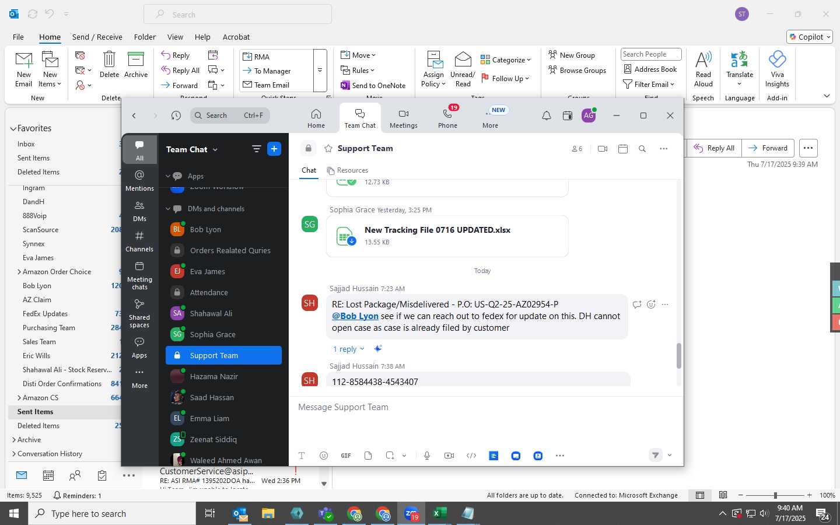Toggle text formatting in composer

click(x=302, y=456)
